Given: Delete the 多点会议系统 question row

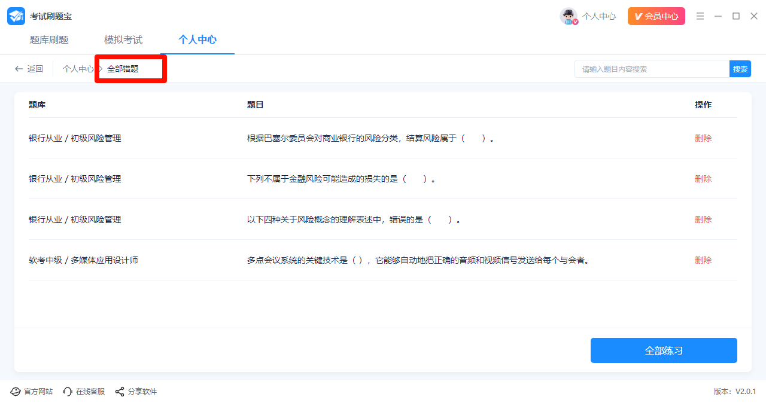Looking at the screenshot, I should click(703, 260).
